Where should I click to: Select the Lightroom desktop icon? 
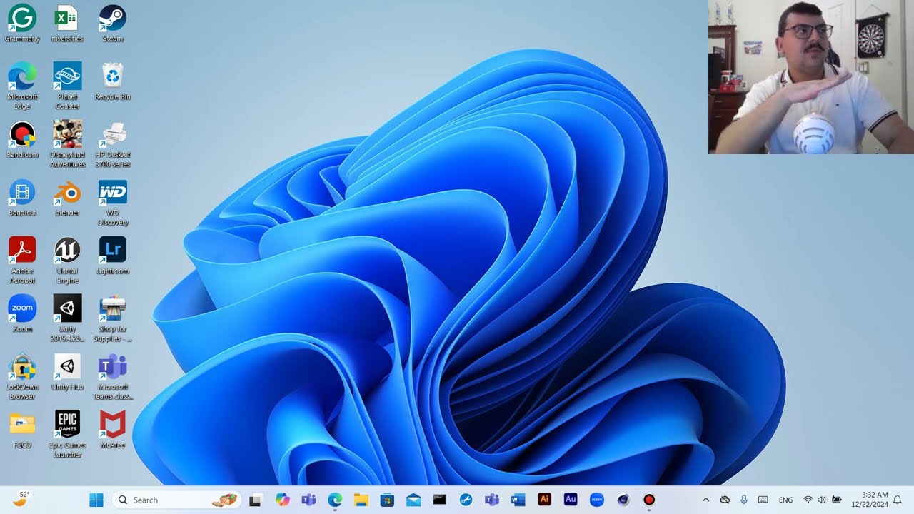pos(113,256)
